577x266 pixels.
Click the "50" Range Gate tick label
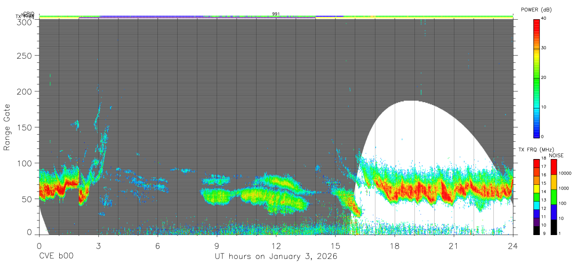coord(28,198)
